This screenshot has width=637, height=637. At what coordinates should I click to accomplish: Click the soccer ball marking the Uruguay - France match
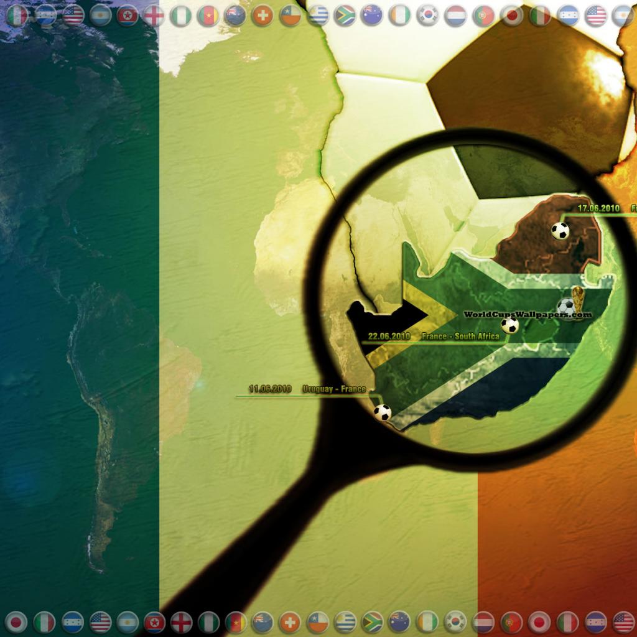pos(382,412)
